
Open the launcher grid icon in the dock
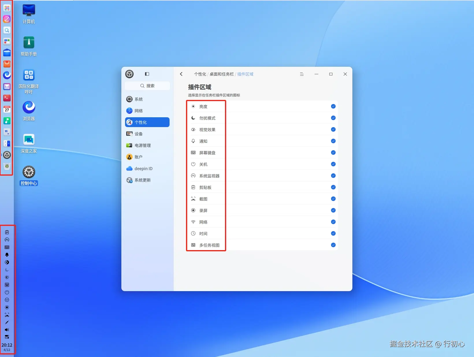coord(7,8)
